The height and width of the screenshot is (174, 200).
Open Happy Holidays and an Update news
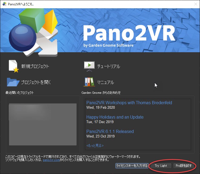pos(115,117)
